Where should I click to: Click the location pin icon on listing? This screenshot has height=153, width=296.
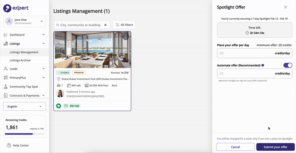(x=58, y=79)
